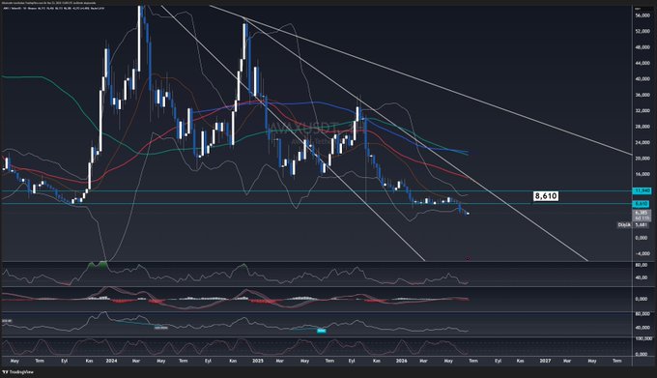
Task: Click the 32,000 value on price axis
Action: pyautogui.click(x=643, y=111)
